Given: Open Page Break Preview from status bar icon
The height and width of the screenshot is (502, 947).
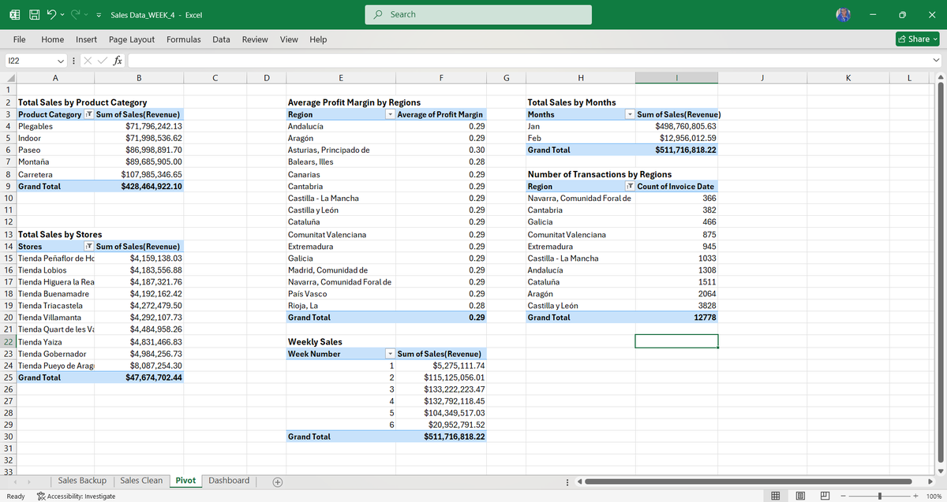Looking at the screenshot, I should point(825,494).
